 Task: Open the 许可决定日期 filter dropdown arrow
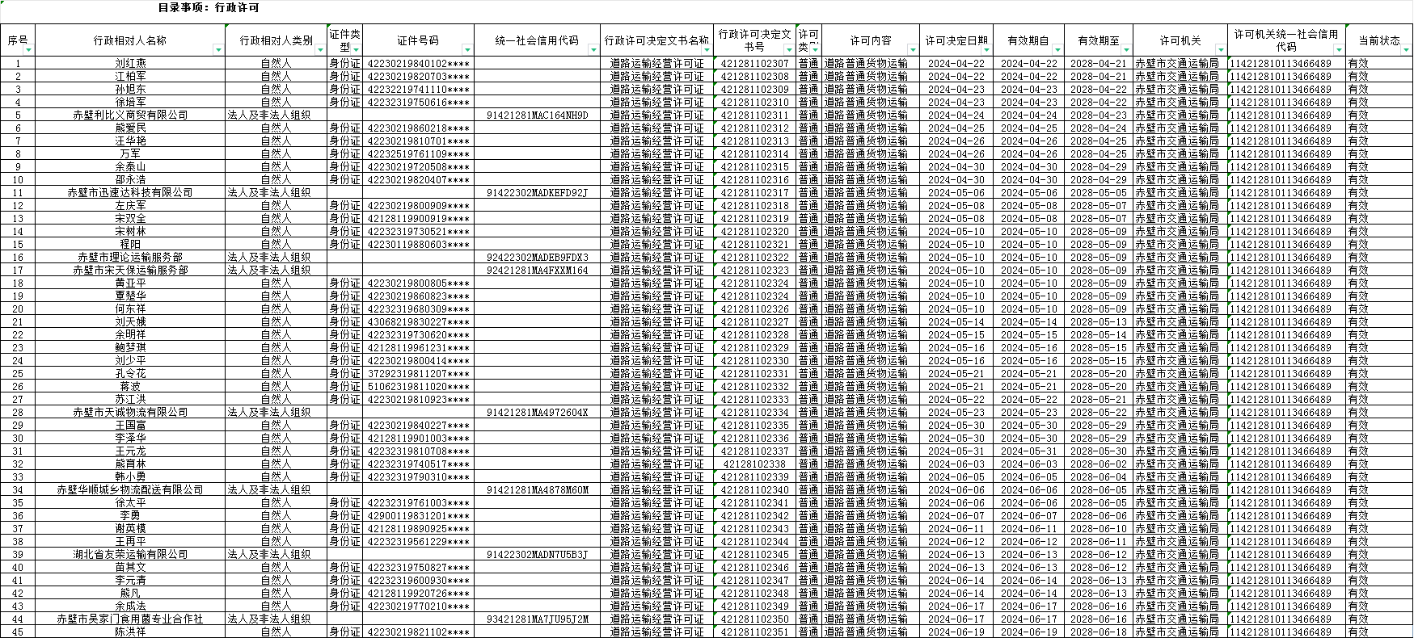point(987,51)
